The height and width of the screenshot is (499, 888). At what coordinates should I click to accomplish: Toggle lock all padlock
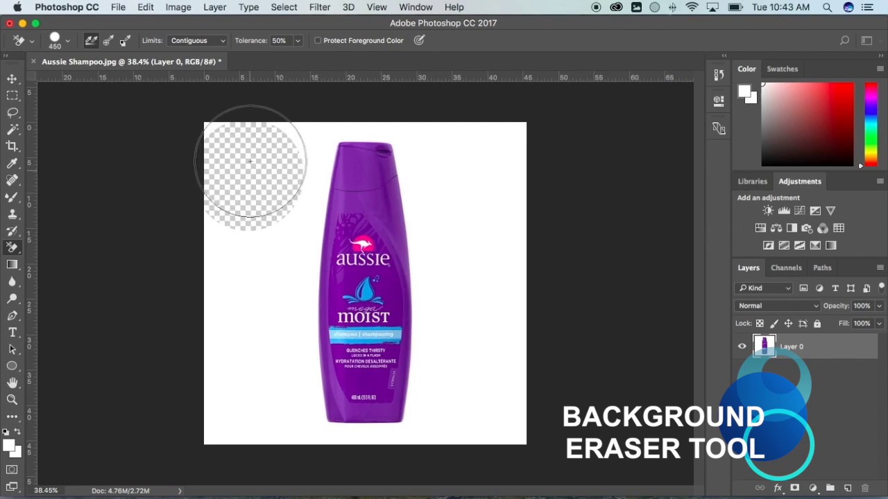(x=817, y=324)
